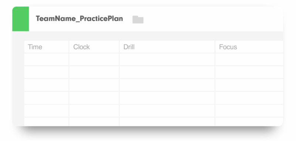This screenshot has height=141, width=296.
Task: Select the second-row cell under Drill
Action: [167, 72]
